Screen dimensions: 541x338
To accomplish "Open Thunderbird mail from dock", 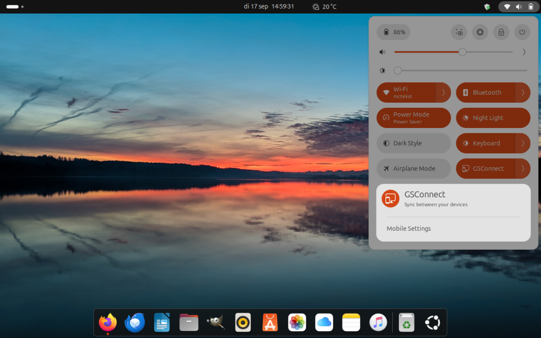I will (x=135, y=322).
